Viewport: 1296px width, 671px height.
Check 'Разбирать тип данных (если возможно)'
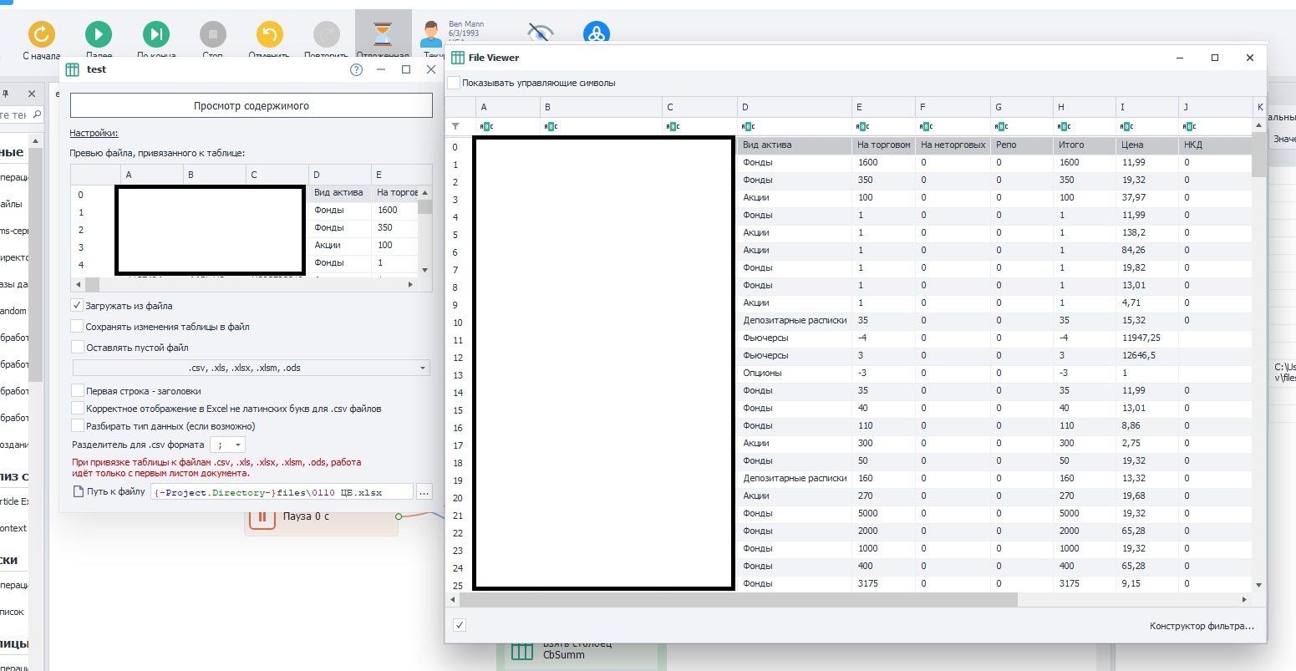77,426
